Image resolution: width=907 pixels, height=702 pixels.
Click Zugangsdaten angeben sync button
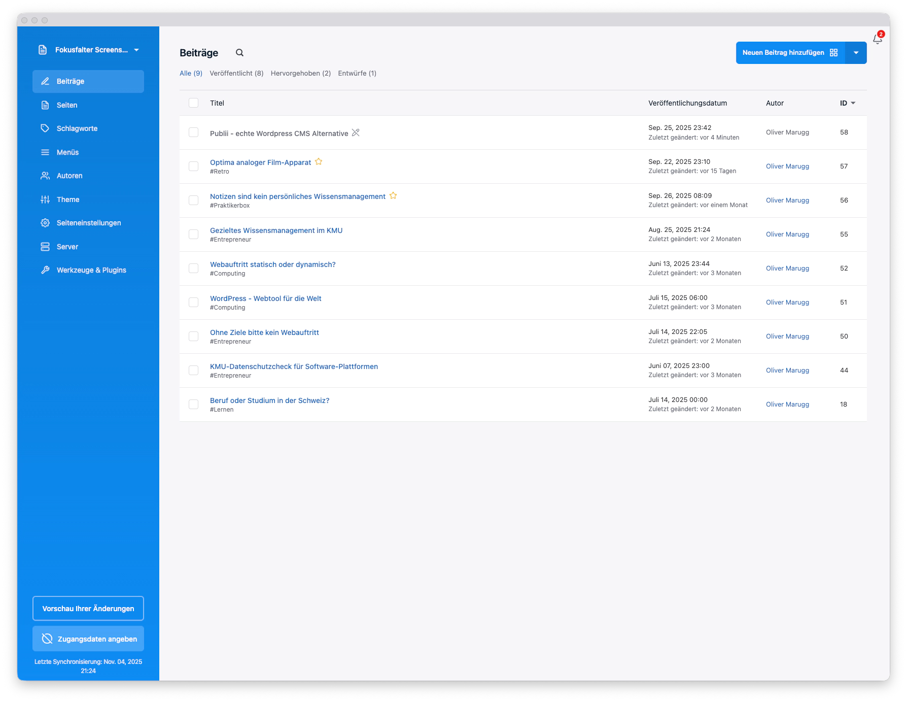coord(88,639)
